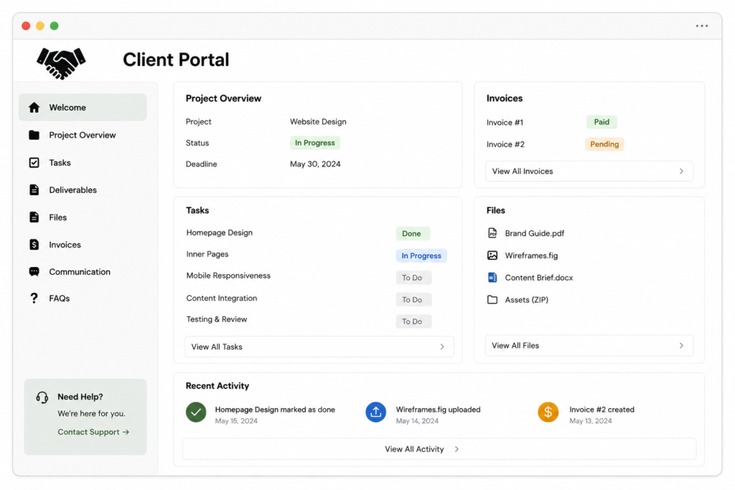
Task: Open the Welcome page in sidebar
Action: (x=83, y=108)
